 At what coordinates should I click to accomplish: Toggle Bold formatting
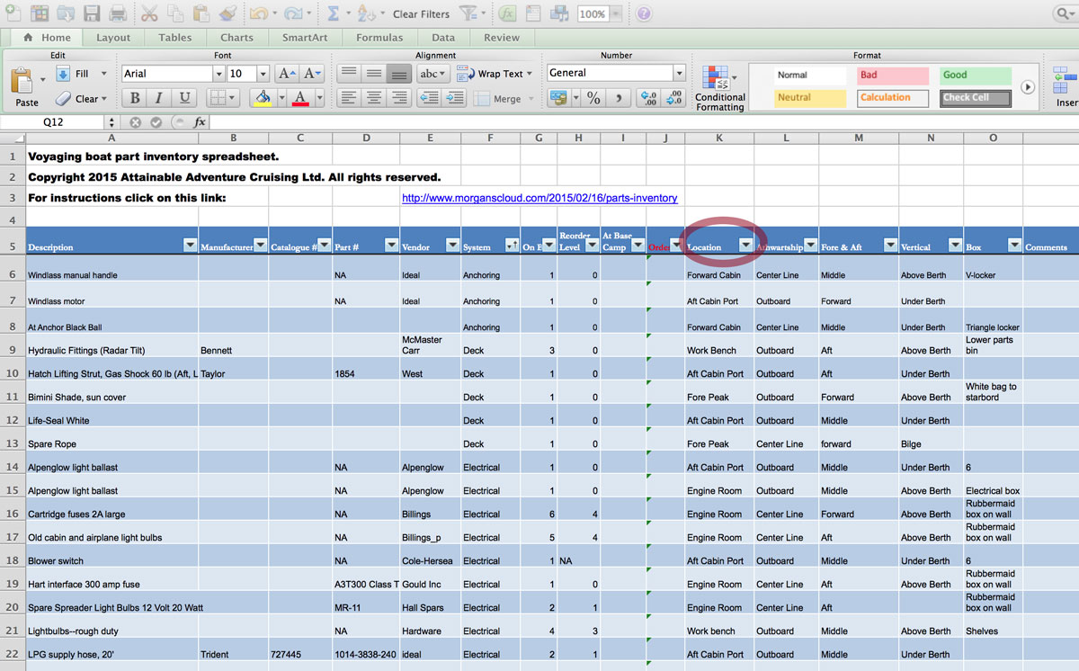tap(135, 99)
